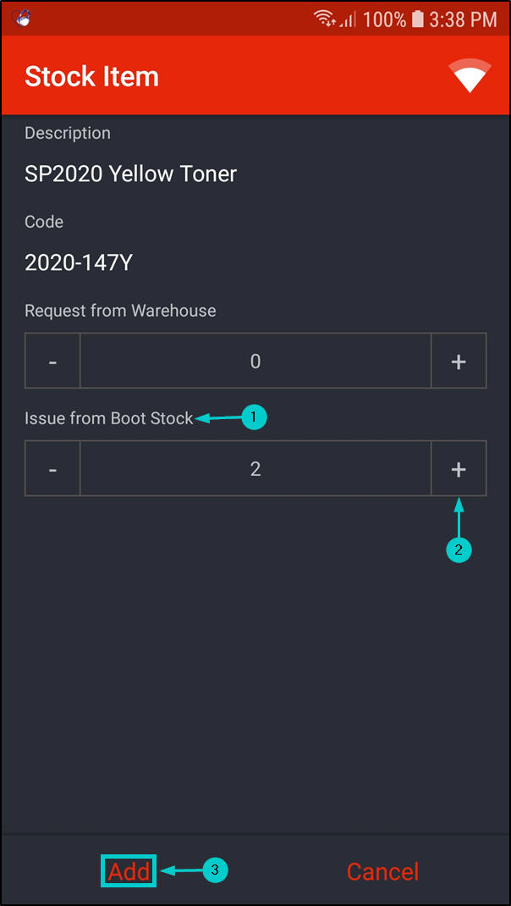The height and width of the screenshot is (906, 511).
Task: Tap the cellular signal strength icon
Action: [x=348, y=19]
